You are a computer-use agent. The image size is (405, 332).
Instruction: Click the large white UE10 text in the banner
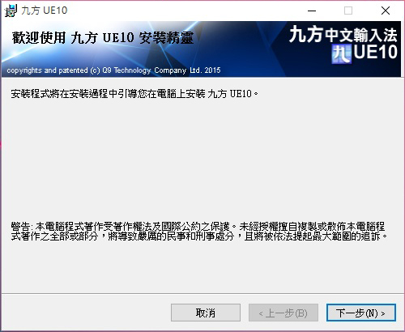pos(376,52)
